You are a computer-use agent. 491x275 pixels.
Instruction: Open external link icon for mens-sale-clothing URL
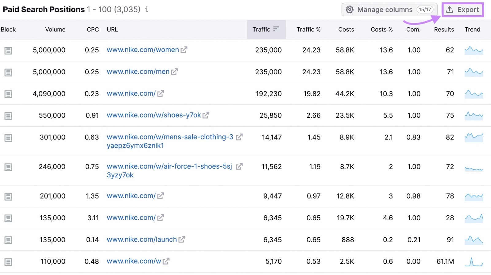[239, 137]
